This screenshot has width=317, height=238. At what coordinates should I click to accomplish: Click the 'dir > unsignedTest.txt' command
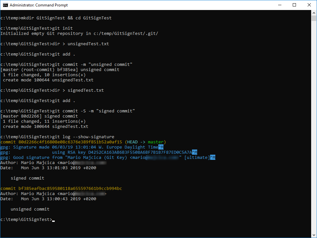click(x=80, y=44)
